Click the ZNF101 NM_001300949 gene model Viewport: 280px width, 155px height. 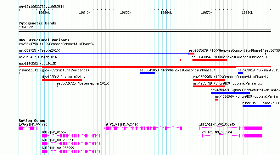(231, 128)
